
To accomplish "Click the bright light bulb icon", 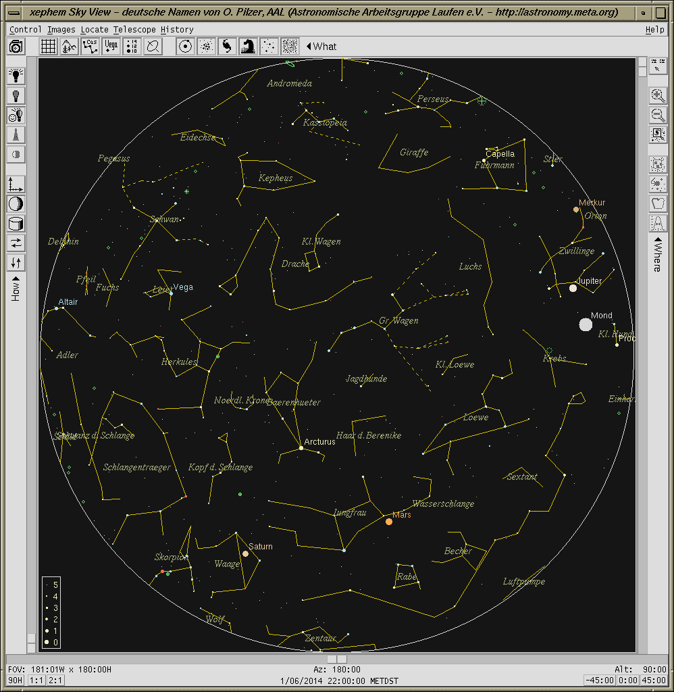I will tap(16, 76).
